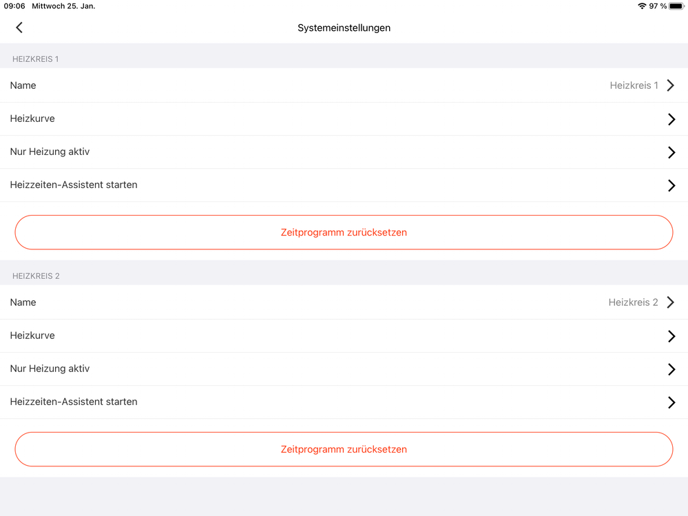Tap the clock time in status bar
The image size is (688, 516).
pyautogui.click(x=14, y=6)
